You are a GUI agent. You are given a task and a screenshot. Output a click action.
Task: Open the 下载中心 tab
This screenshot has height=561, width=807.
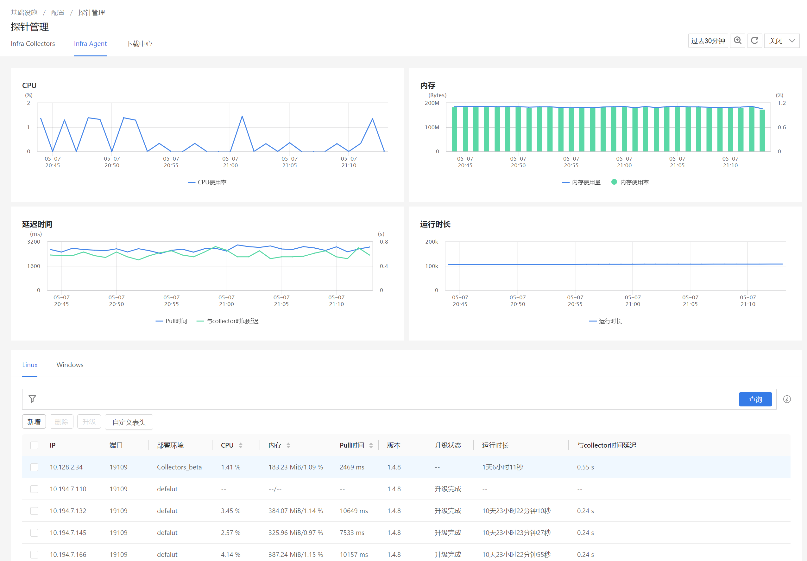click(139, 44)
